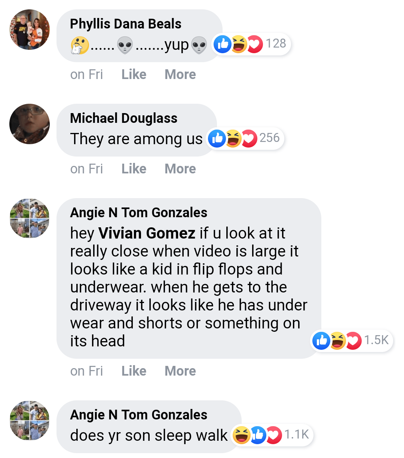Open More options under Angie's long comment
The height and width of the screenshot is (458, 404).
tap(180, 371)
